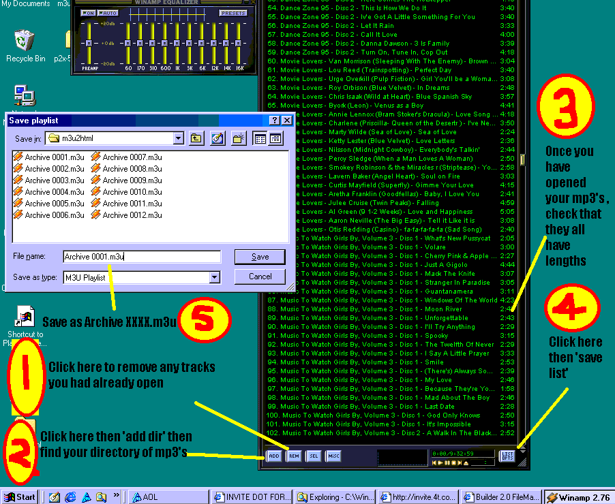615x504 pixels.
Task: Click the File name input field
Action: tap(142, 257)
